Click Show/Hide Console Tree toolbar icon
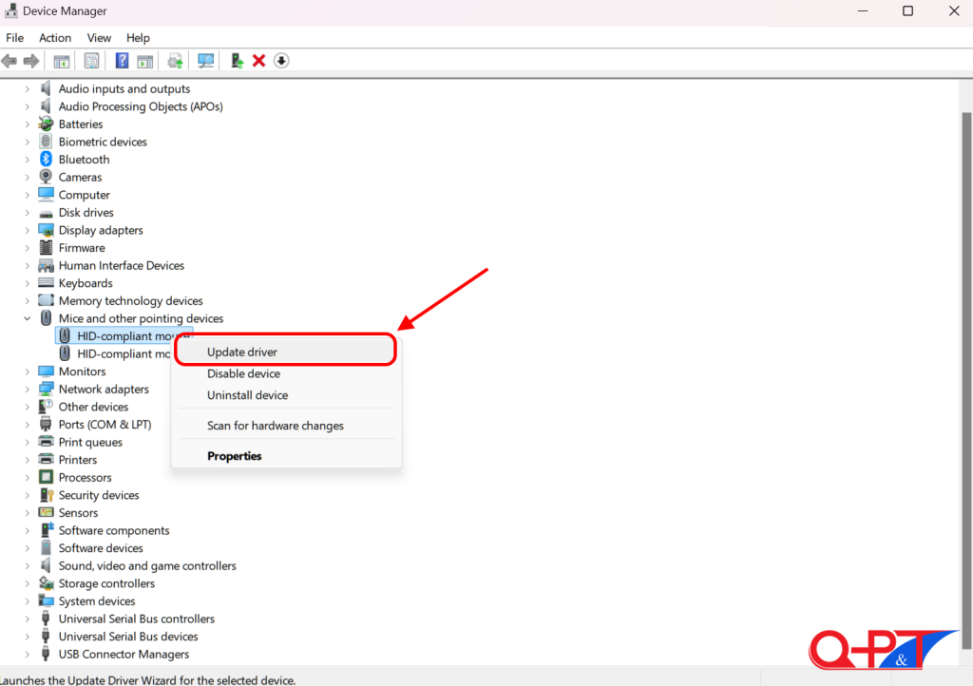 pyautogui.click(x=62, y=61)
